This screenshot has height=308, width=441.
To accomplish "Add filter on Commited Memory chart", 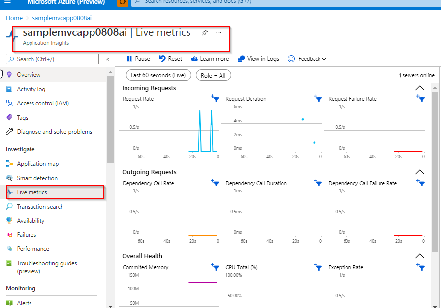I will click(215, 267).
